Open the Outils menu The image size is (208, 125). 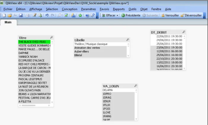(x=132, y=9)
